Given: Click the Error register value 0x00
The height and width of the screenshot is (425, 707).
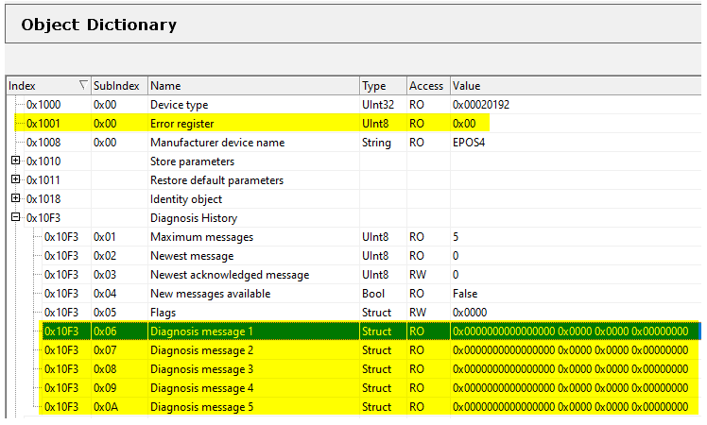Looking at the screenshot, I should pos(464,124).
